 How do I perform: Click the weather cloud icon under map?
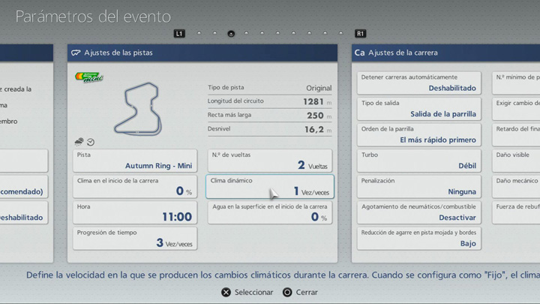click(x=79, y=141)
